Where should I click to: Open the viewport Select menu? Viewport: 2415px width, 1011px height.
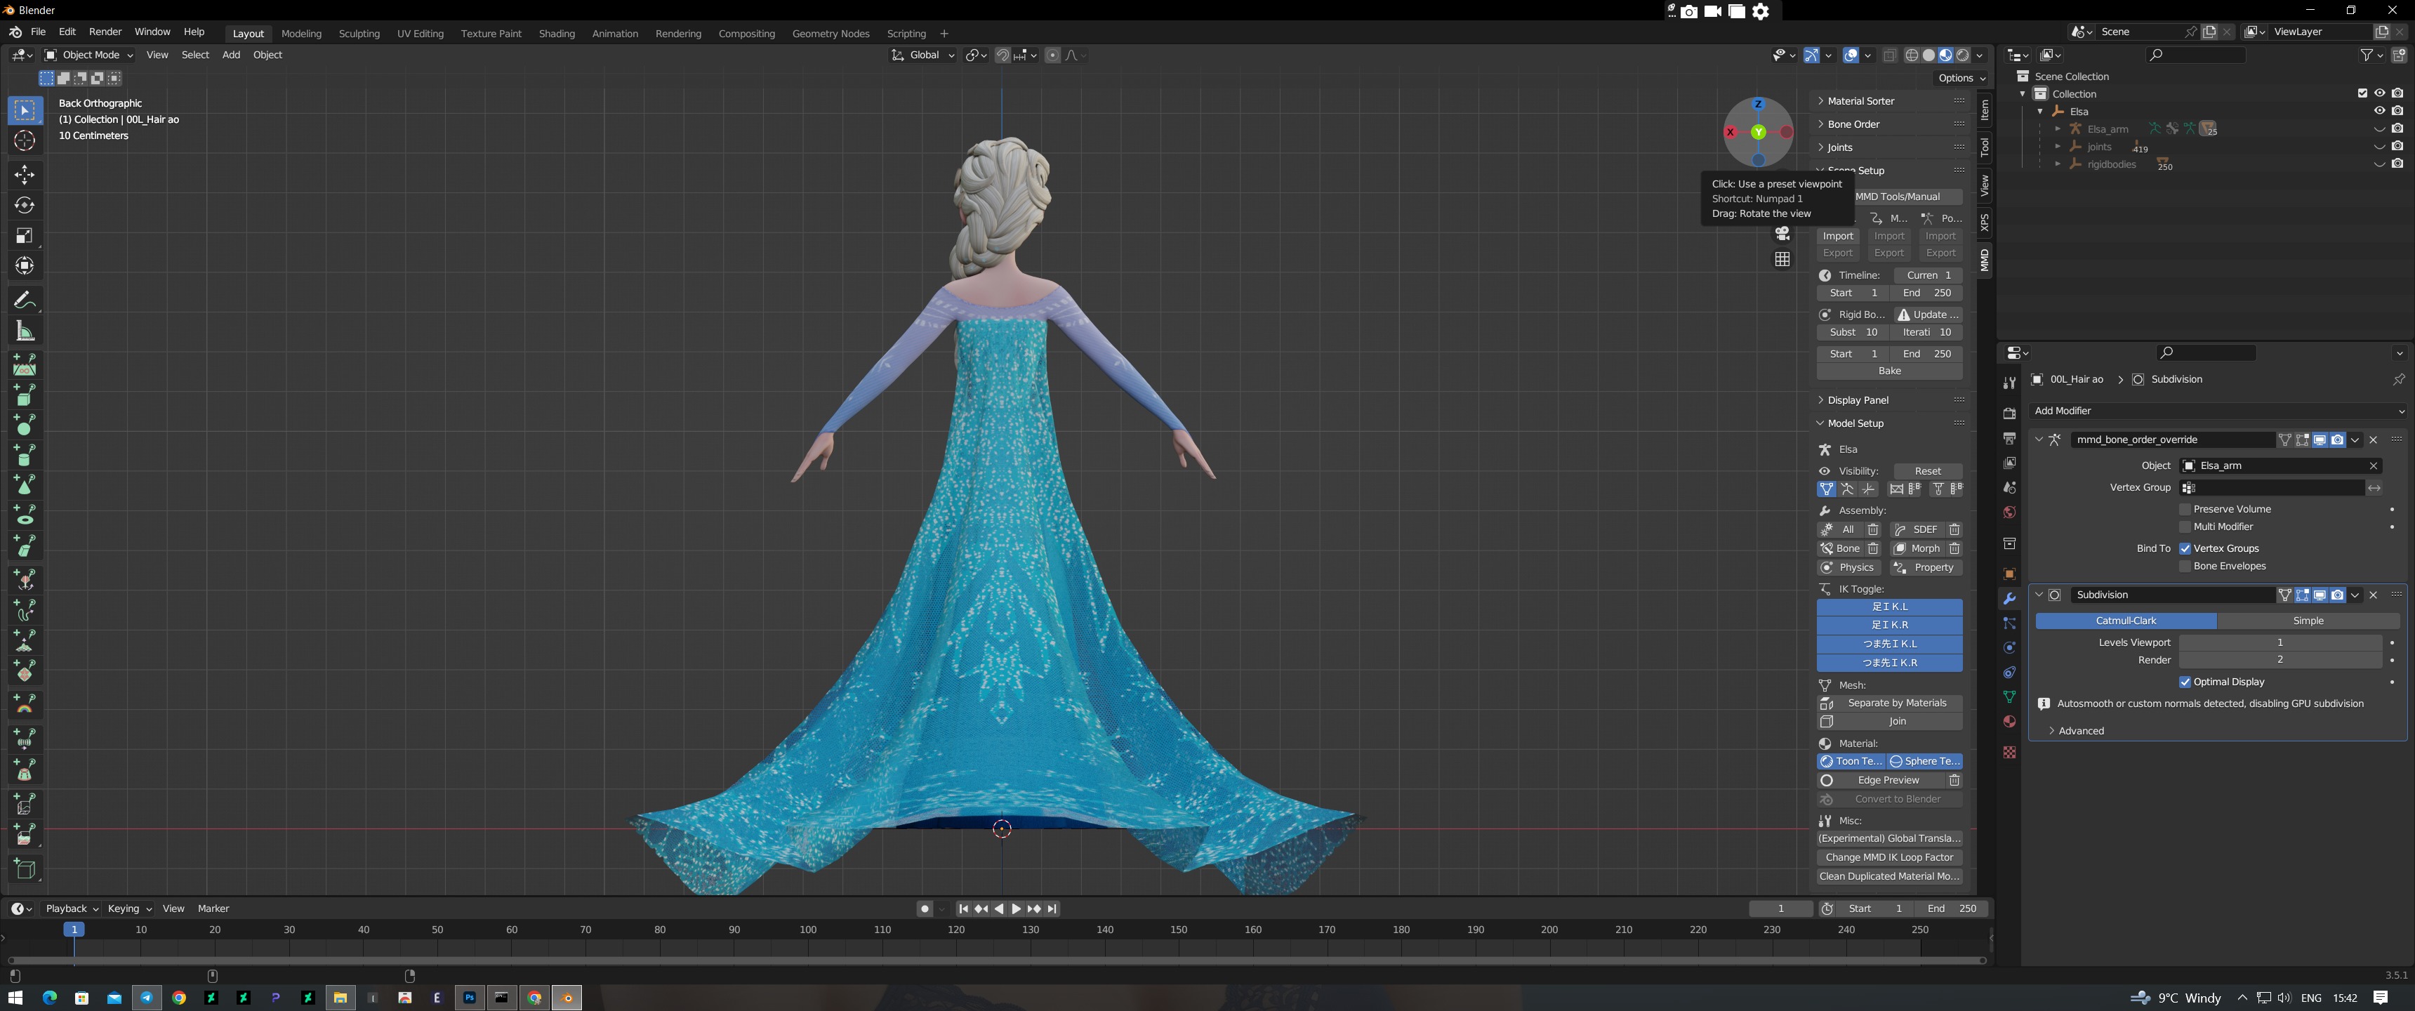coord(195,55)
